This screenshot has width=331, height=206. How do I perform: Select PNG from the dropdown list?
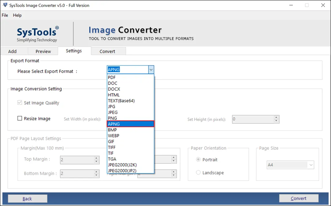point(131,118)
